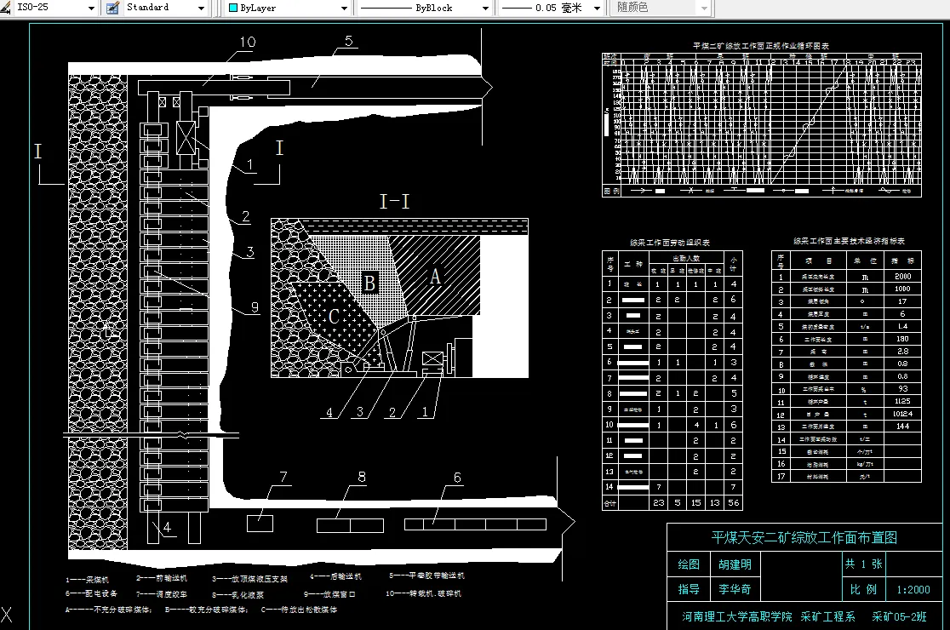Select the 共 1 张 sheet count text
Screen dimensions: 950x630
point(863,564)
